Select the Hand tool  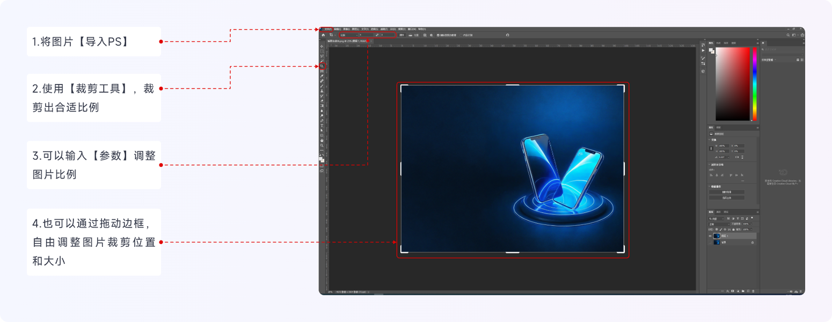[x=322, y=140]
